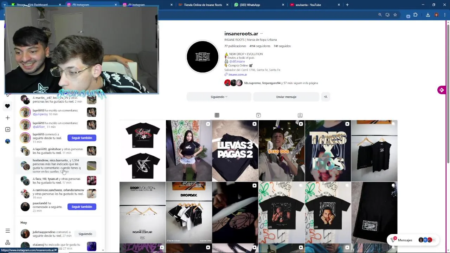Open the browser downloads icon
Image resolution: width=450 pixels, height=253 pixels.
tap(428, 15)
